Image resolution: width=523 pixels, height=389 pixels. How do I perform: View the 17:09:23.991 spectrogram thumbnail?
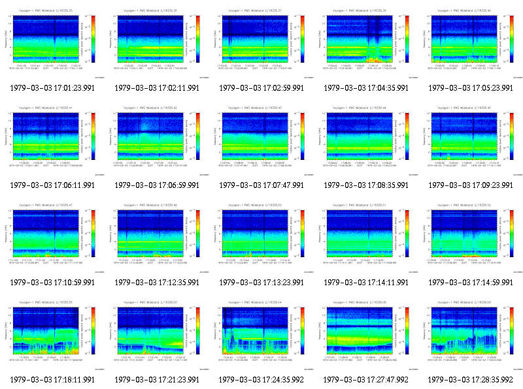(x=471, y=141)
